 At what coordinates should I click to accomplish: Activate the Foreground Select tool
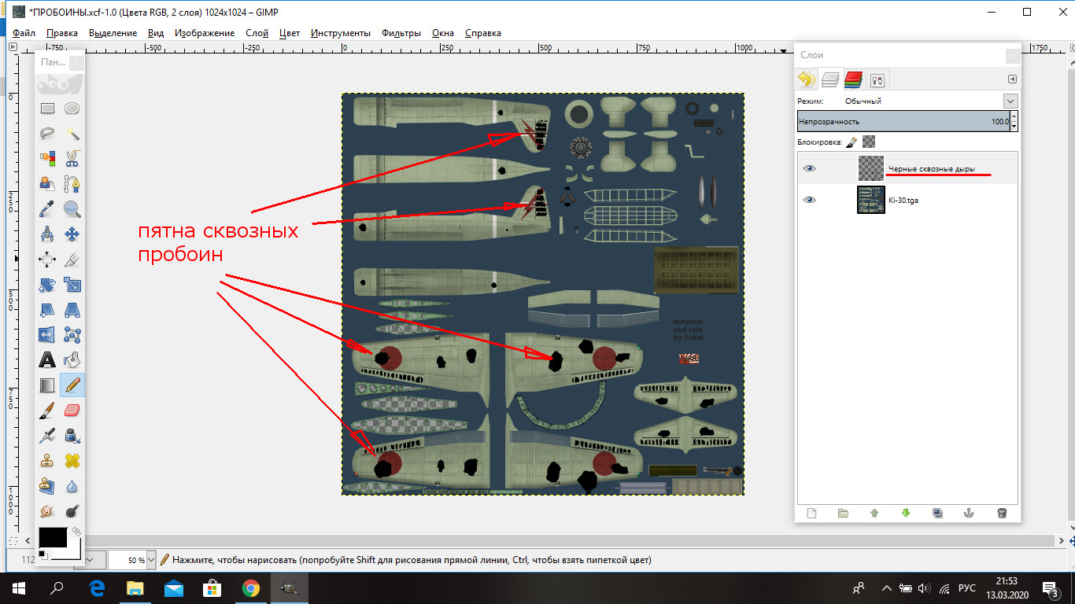click(x=47, y=184)
